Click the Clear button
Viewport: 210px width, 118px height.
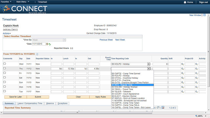[x=78, y=97]
